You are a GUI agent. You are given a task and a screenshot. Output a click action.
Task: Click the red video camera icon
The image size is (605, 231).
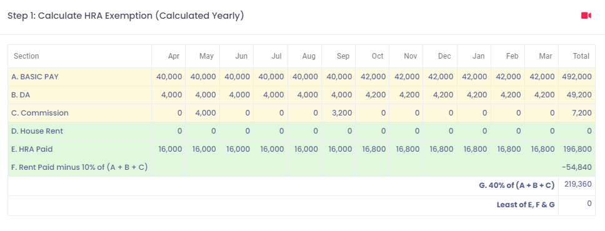coord(586,16)
